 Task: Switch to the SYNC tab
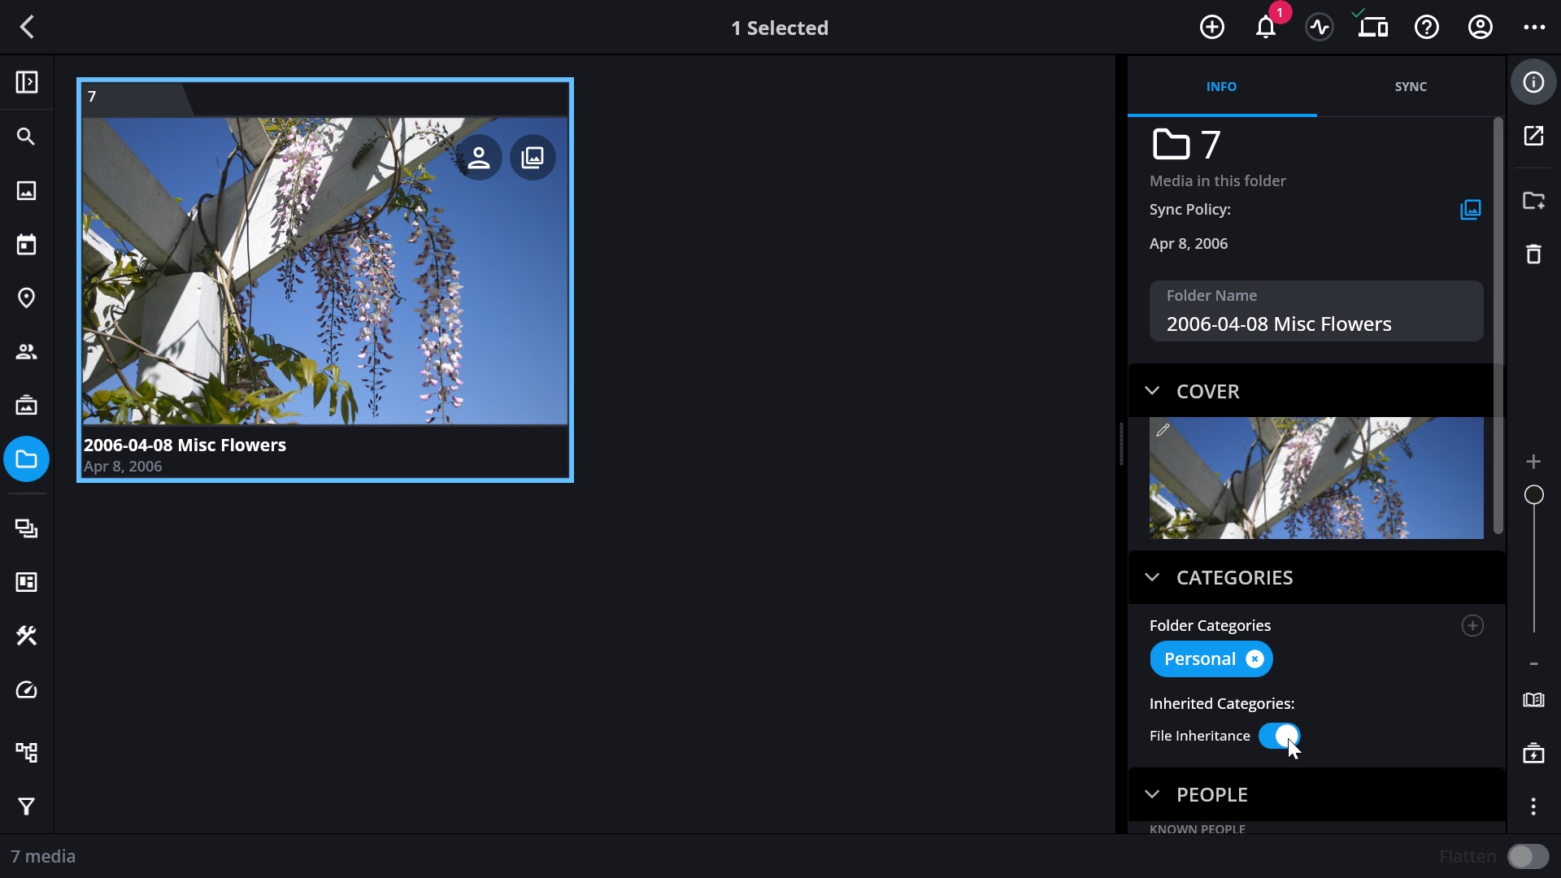1411,86
